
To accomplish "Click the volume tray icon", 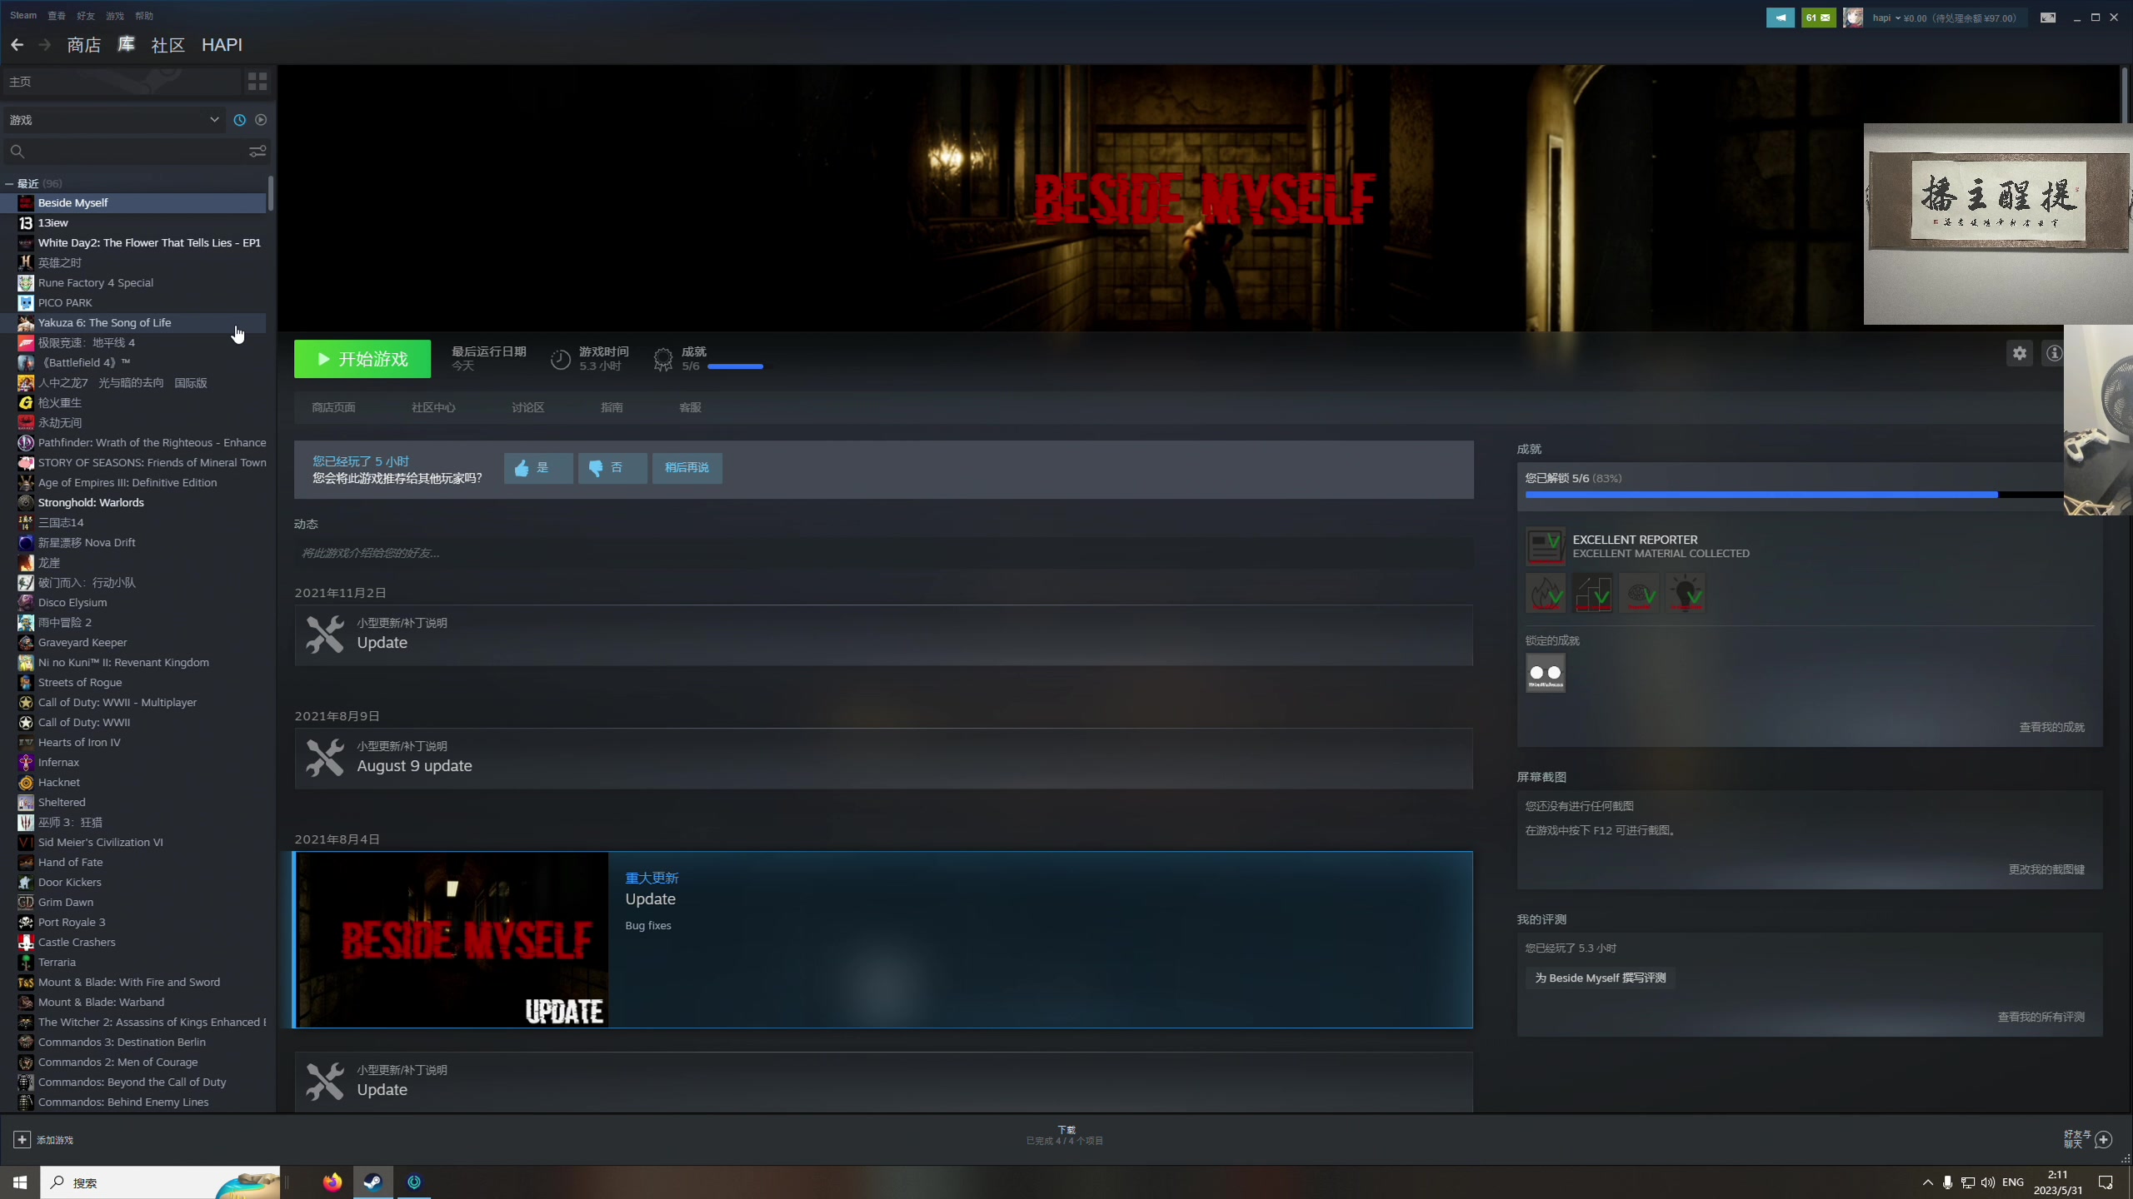I will pyautogui.click(x=1988, y=1182).
